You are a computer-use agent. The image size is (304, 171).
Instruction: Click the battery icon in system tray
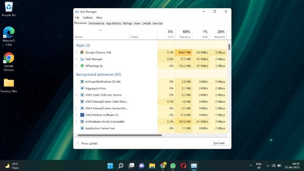click(x=279, y=166)
